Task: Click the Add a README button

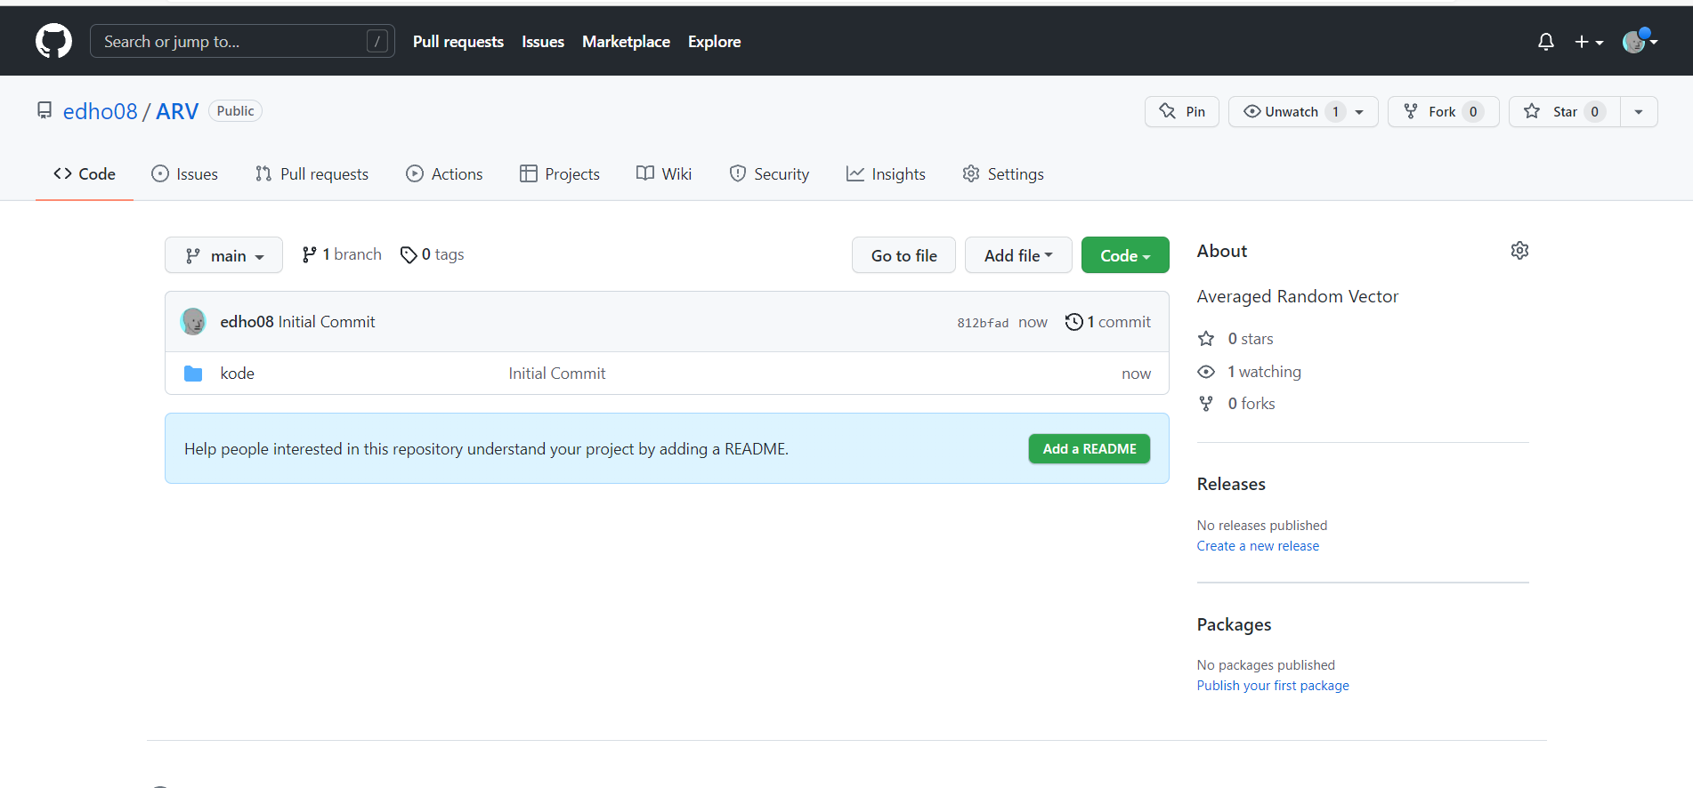Action: click(x=1089, y=449)
